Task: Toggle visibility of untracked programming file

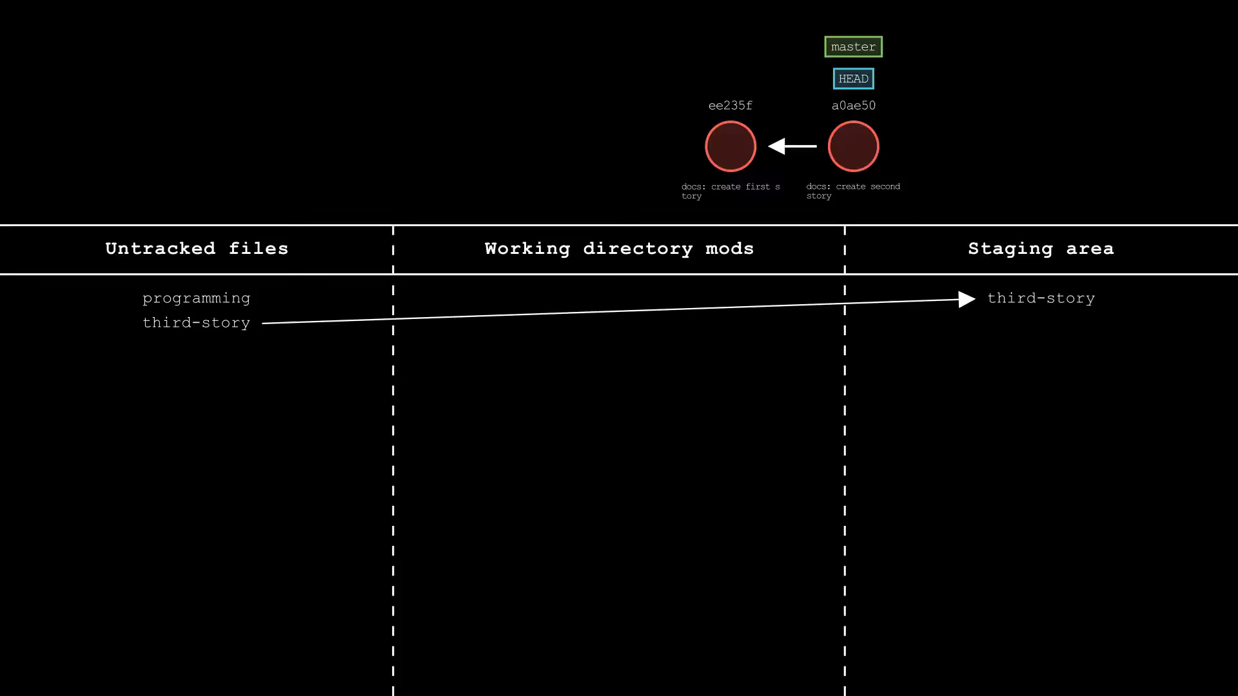Action: (x=197, y=298)
